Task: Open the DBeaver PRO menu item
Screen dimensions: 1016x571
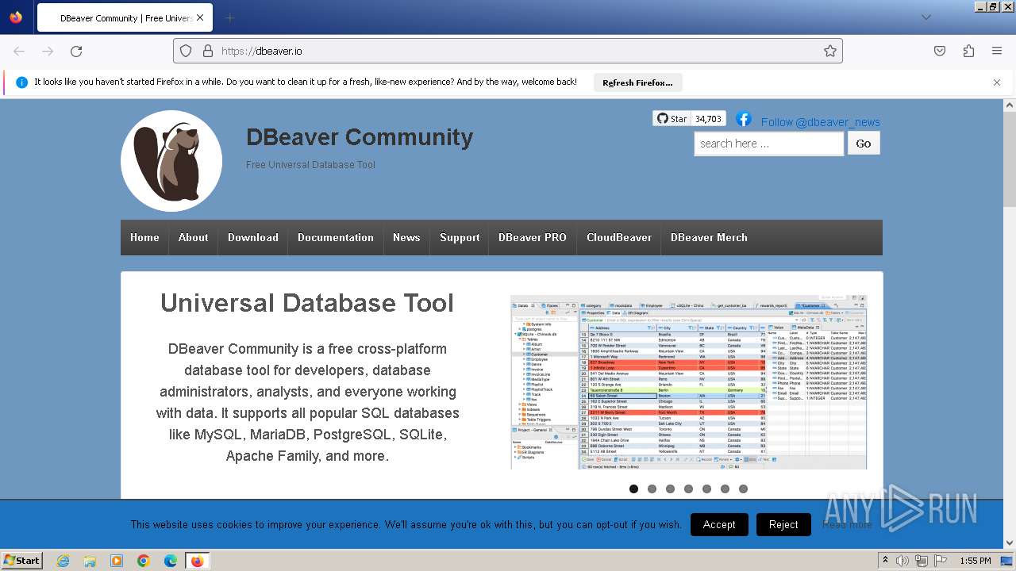Action: coord(533,237)
